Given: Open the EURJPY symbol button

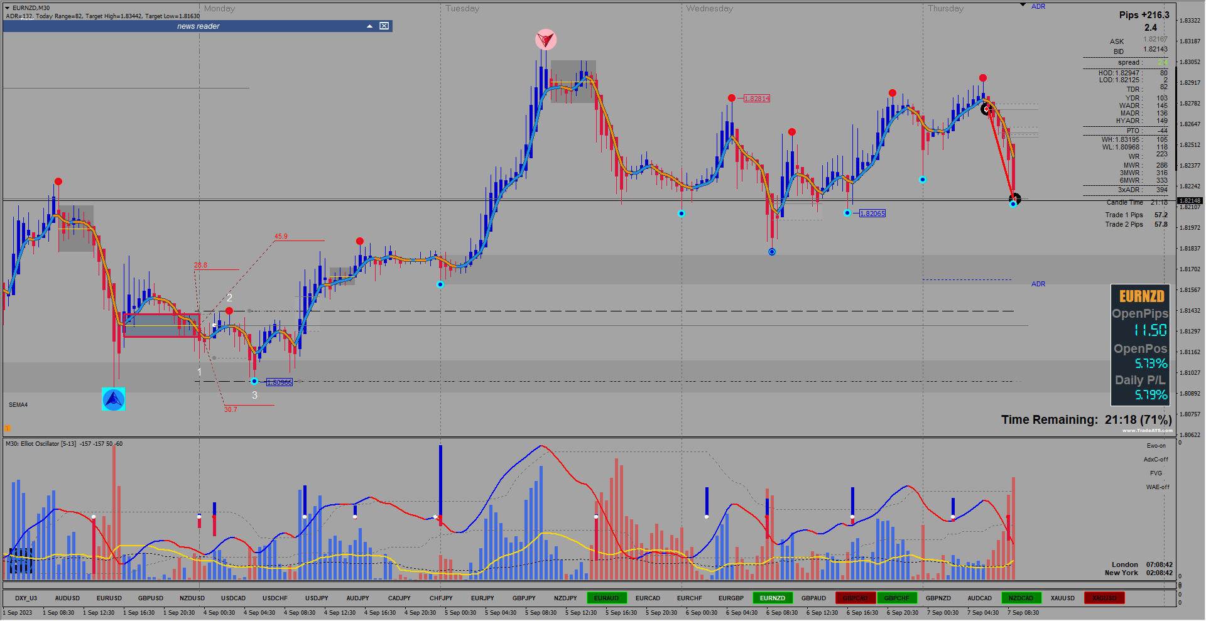Looking at the screenshot, I should (482, 598).
